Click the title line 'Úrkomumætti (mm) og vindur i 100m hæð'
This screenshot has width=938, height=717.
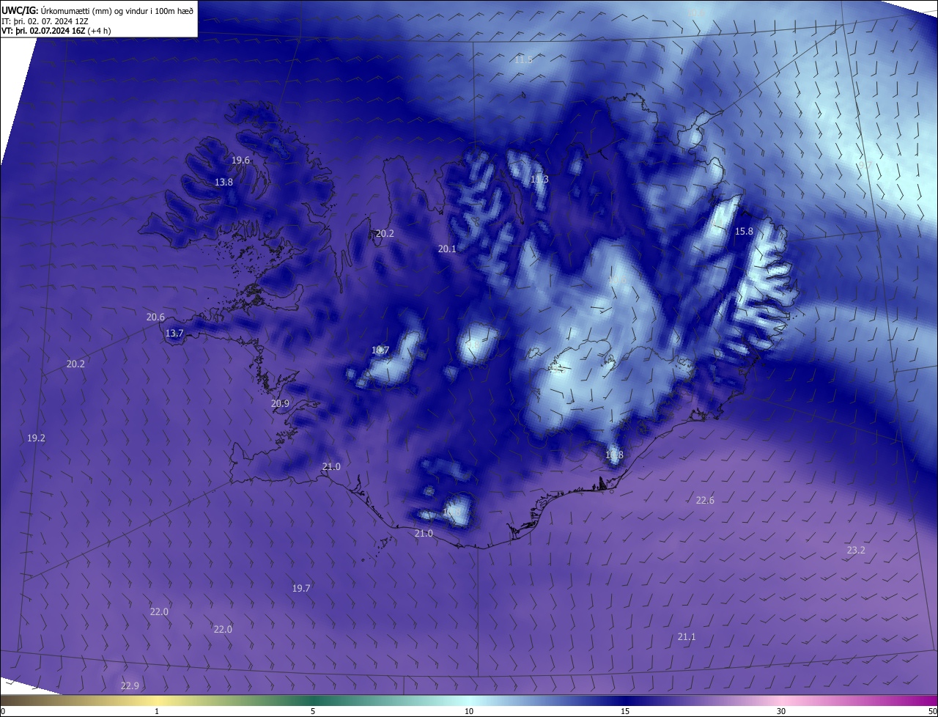117,10
